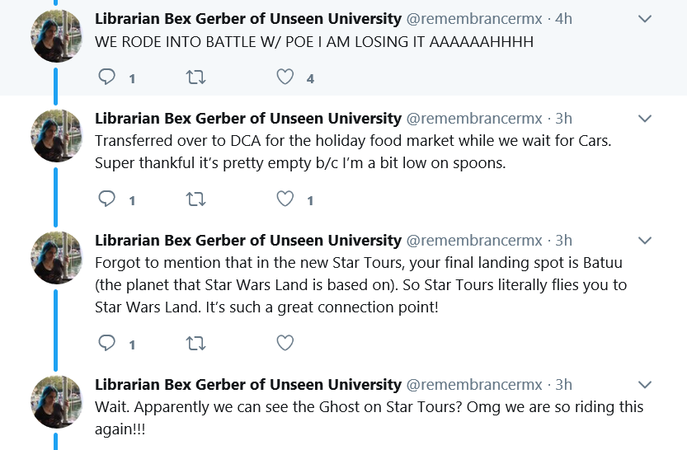Retweet the Star Tours Batuu tweet
The image size is (687, 450).
coord(195,344)
